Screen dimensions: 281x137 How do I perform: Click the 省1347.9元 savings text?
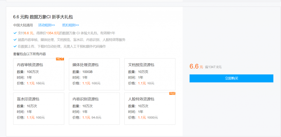coord(213,67)
